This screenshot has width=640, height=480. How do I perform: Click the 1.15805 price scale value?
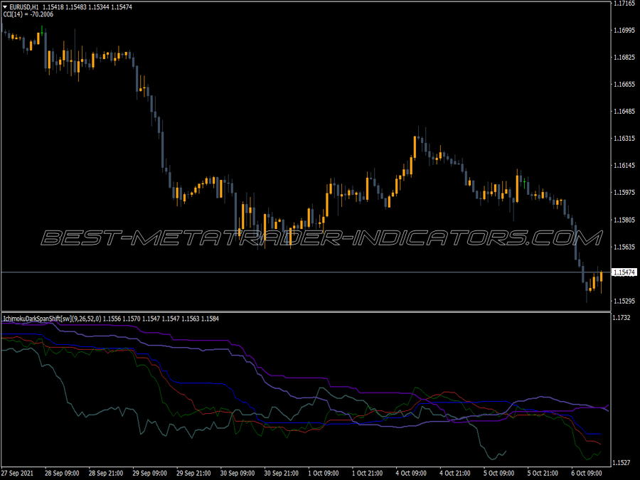coord(624,220)
